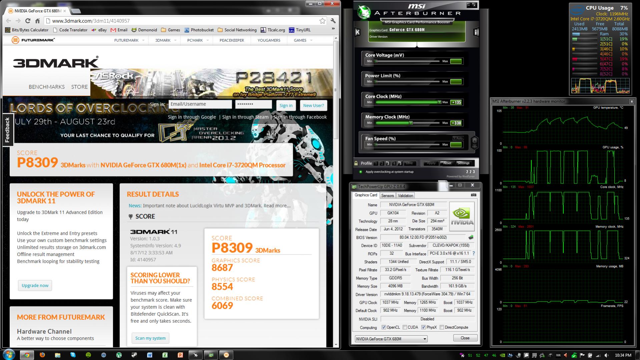Select Afterburner profile slot 1

pos(376,163)
